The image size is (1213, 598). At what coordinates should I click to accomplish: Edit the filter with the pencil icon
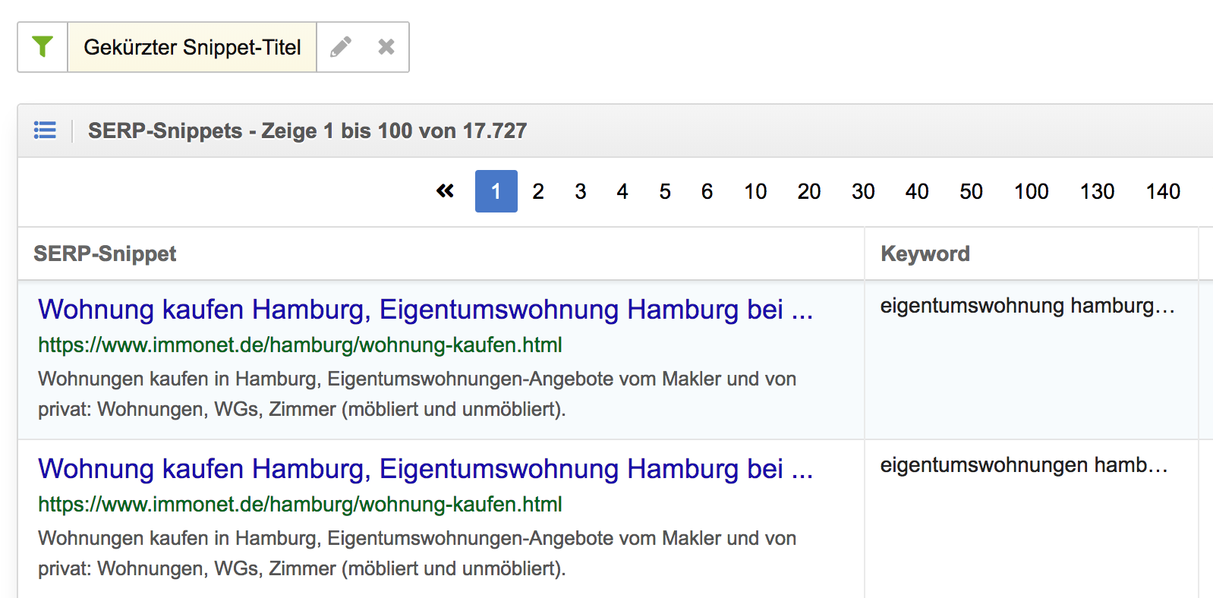pyautogui.click(x=341, y=47)
